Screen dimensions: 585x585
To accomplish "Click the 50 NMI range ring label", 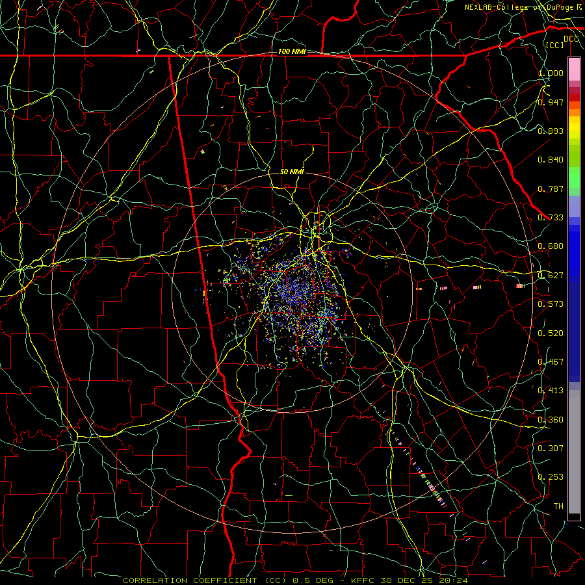I will (x=292, y=172).
